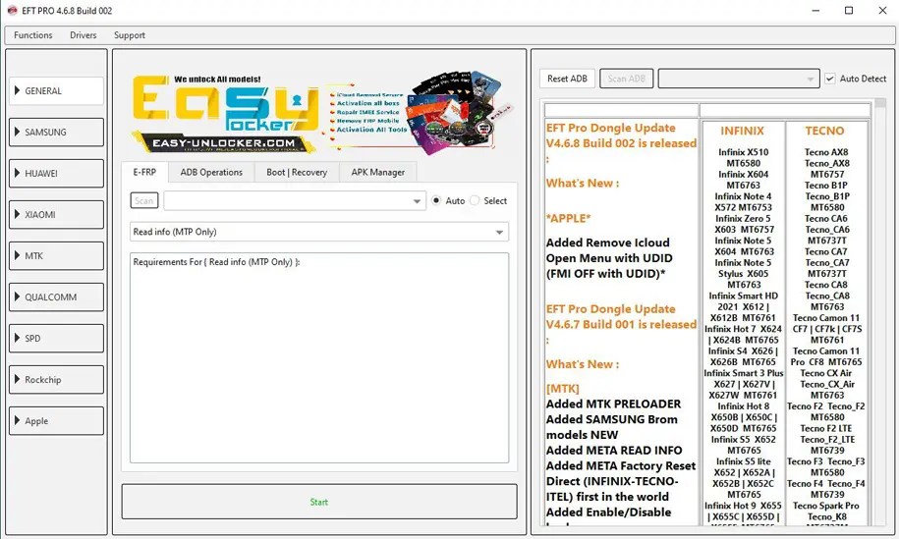Expand the HUAWEI sidebar category
Image resolution: width=899 pixels, height=539 pixels.
pos(56,173)
